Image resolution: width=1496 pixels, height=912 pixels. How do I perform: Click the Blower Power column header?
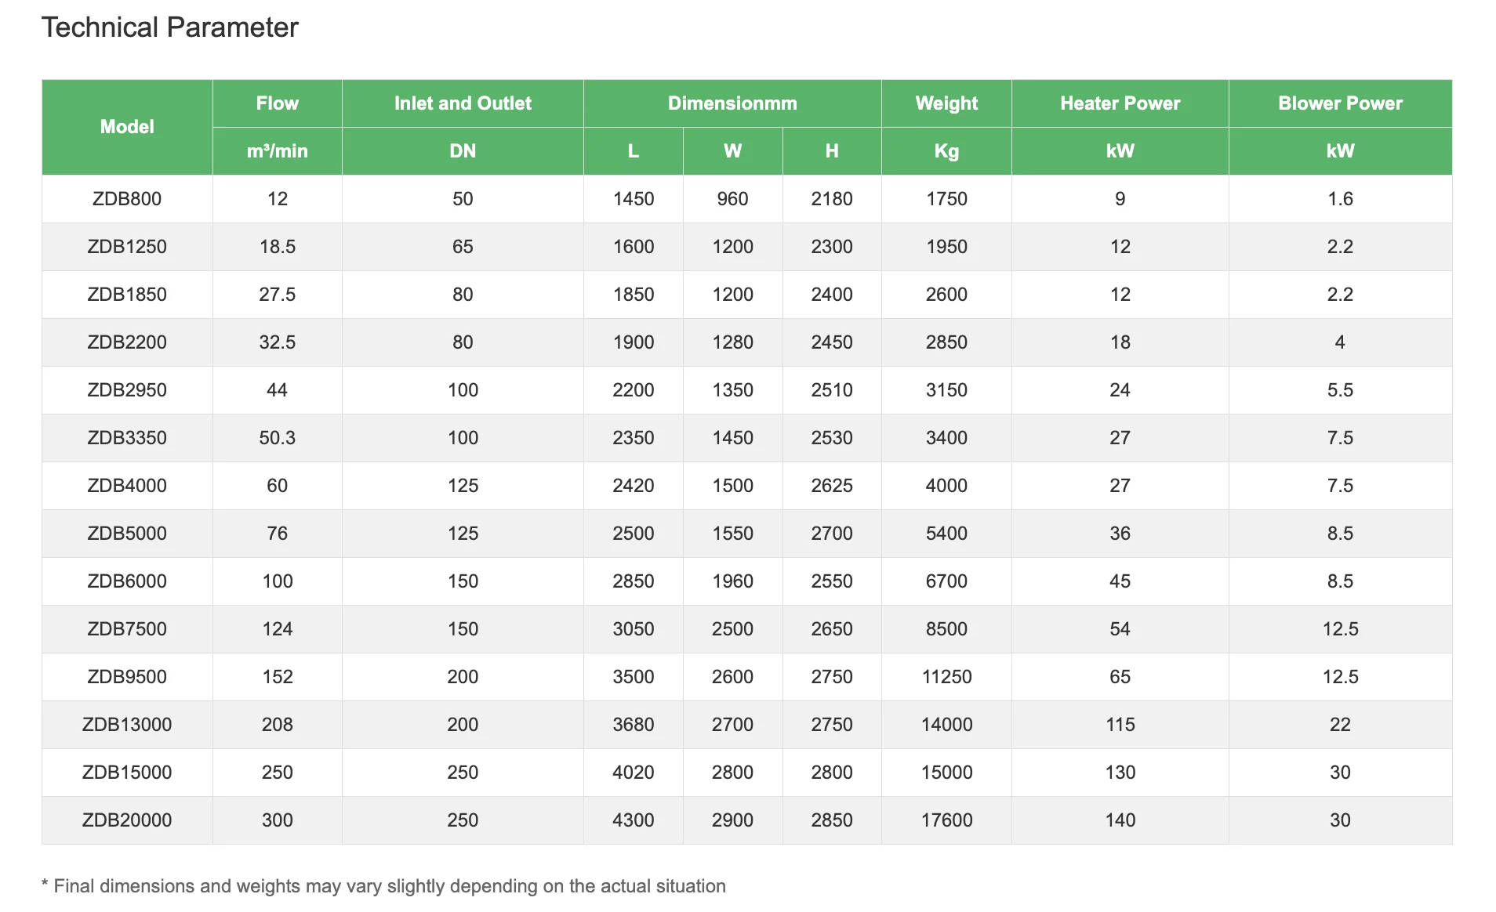[x=1340, y=103]
